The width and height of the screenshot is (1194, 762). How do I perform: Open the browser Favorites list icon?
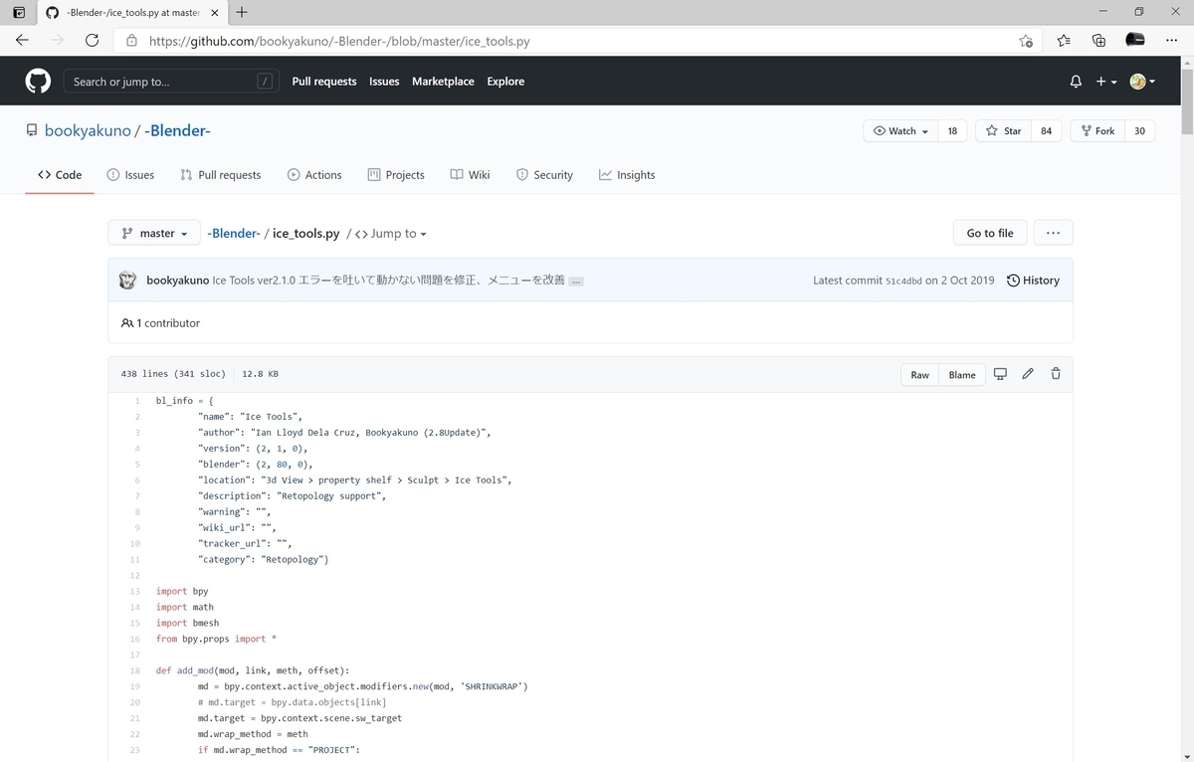coord(1064,41)
